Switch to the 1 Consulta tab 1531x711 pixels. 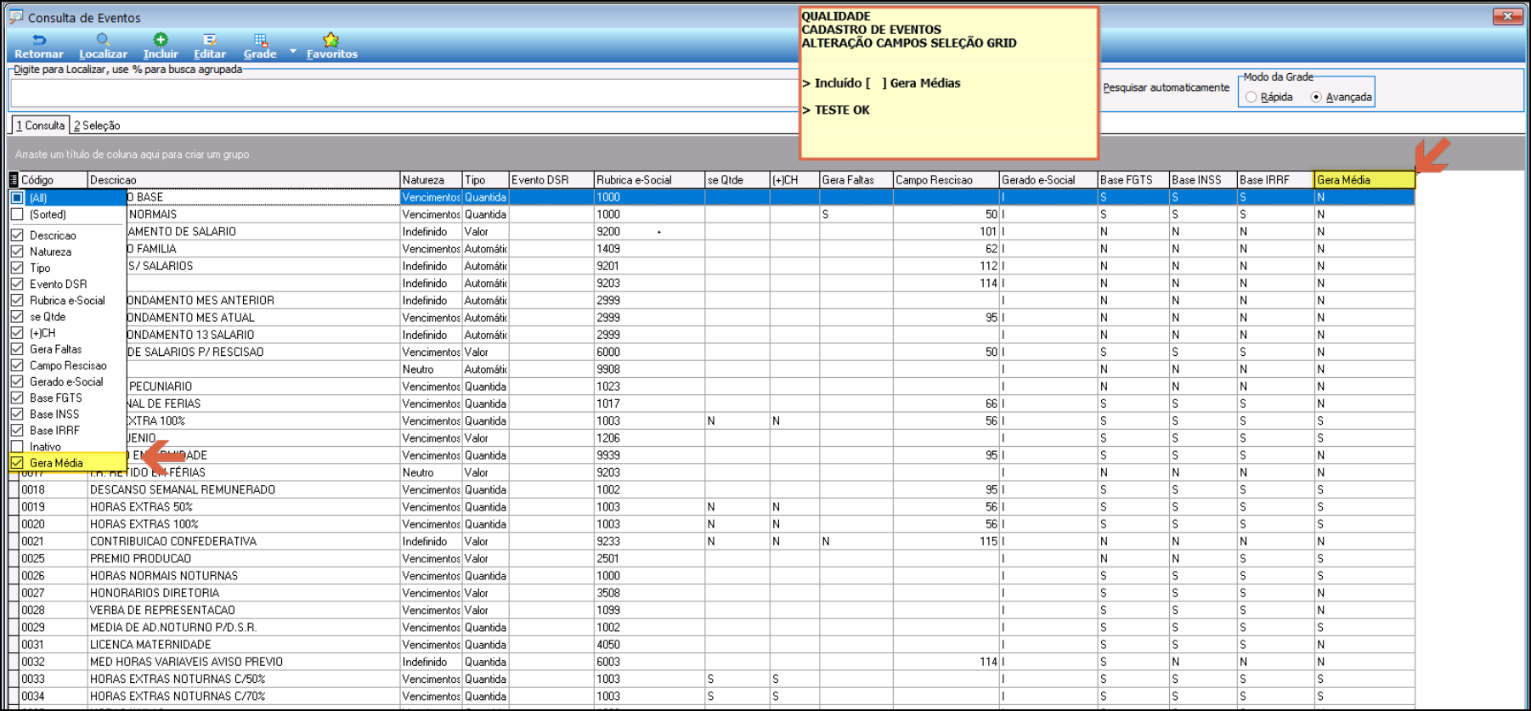click(x=40, y=126)
